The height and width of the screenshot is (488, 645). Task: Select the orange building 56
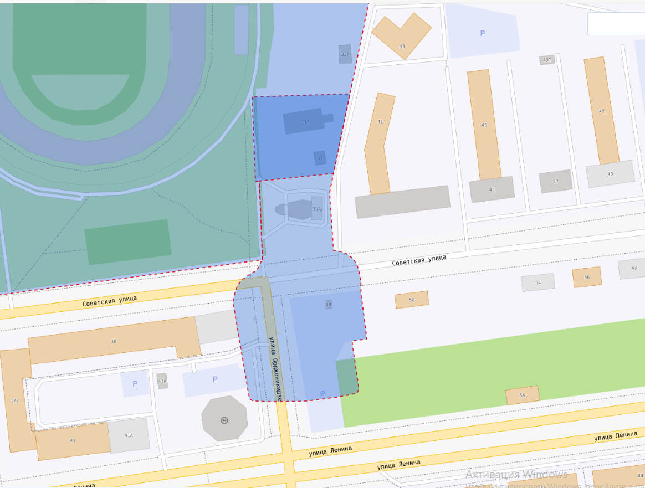pyautogui.click(x=587, y=277)
